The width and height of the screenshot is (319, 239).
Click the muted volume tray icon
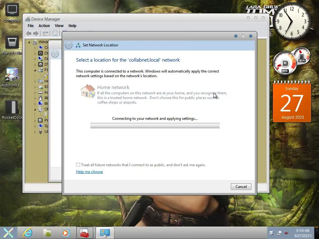pyautogui.click(x=287, y=233)
